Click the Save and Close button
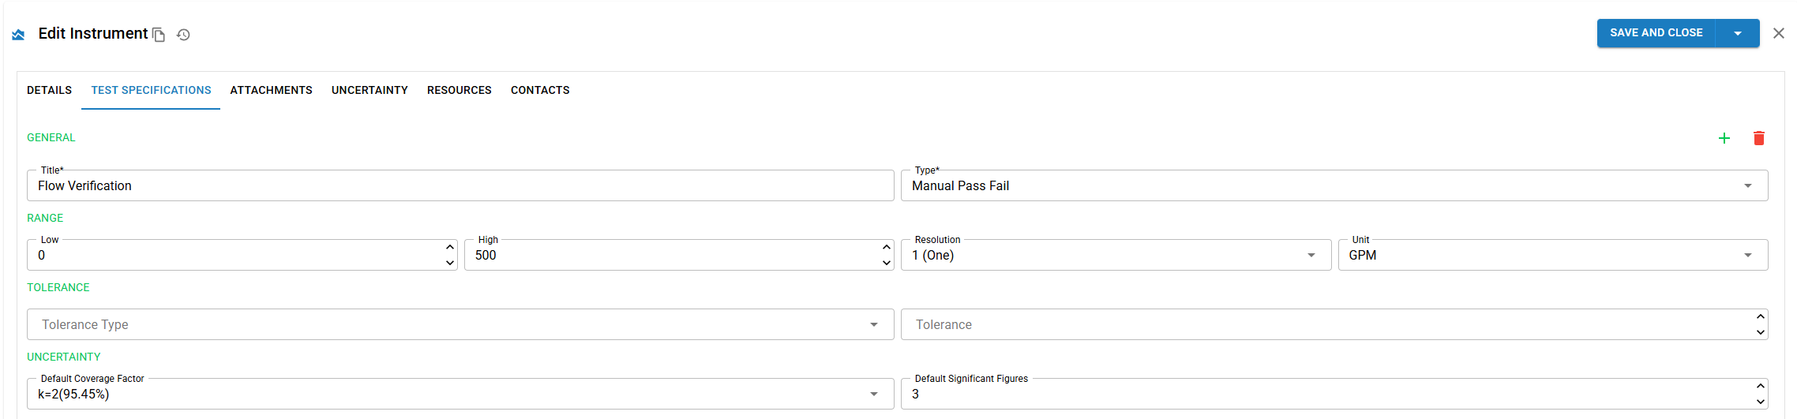 point(1656,33)
